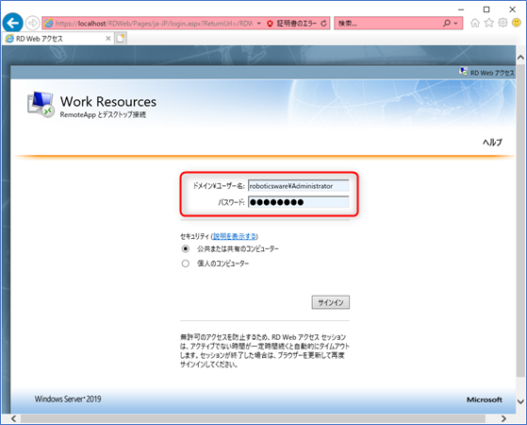
Task: Click the Work Resources RemoteApp logo
Action: [41, 105]
